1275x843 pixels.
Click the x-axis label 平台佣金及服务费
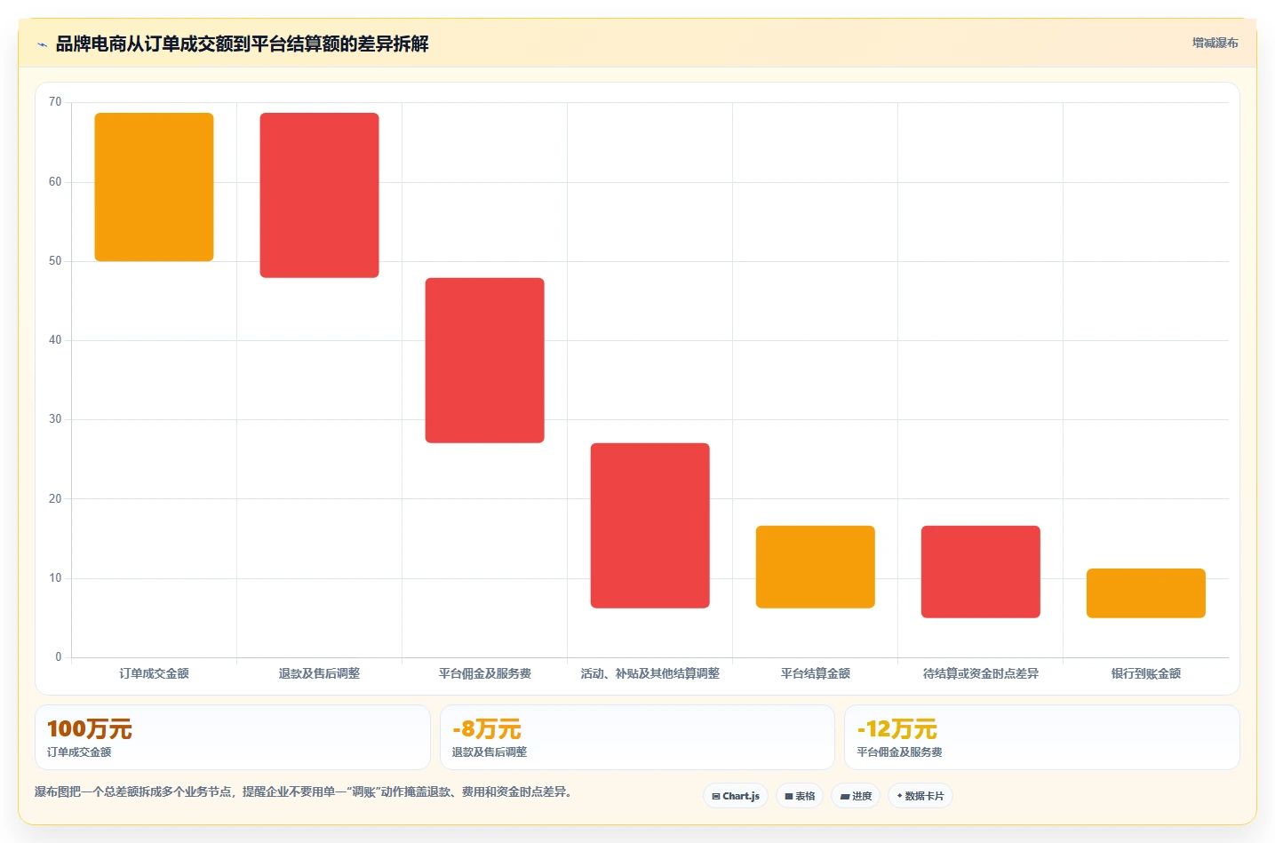tap(485, 673)
